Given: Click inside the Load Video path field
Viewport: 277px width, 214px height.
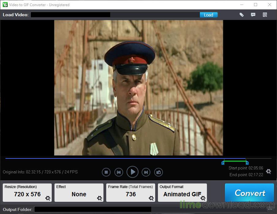Looking at the screenshot, I should [x=70, y=14].
